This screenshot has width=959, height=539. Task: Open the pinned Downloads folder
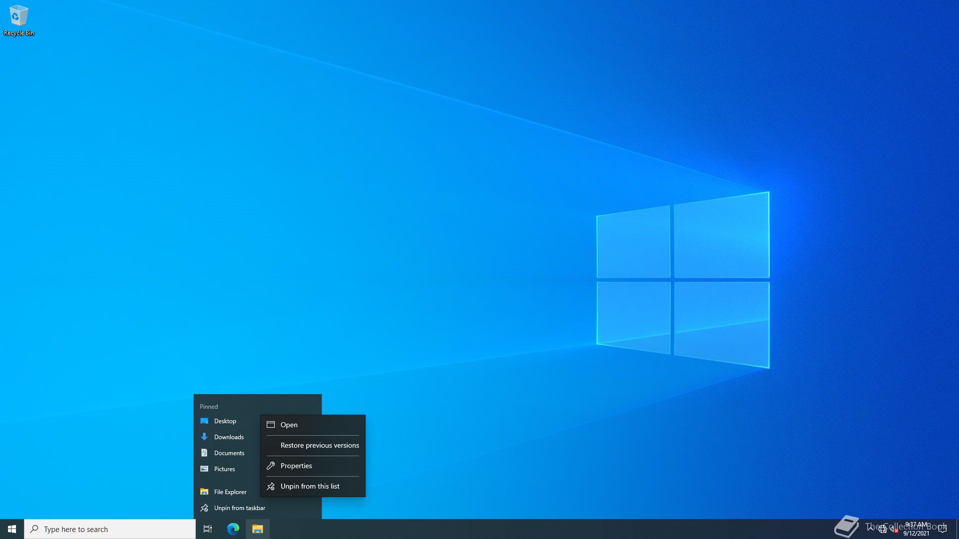click(x=227, y=437)
